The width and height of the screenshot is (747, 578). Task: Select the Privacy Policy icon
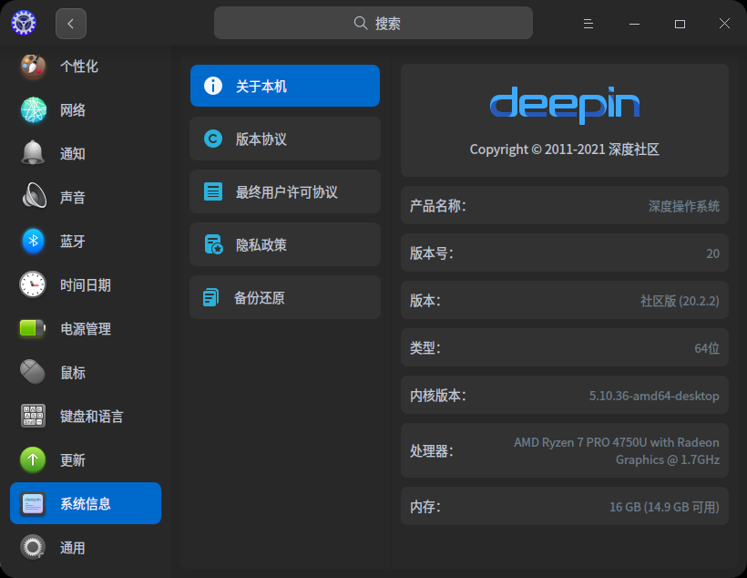coord(213,244)
